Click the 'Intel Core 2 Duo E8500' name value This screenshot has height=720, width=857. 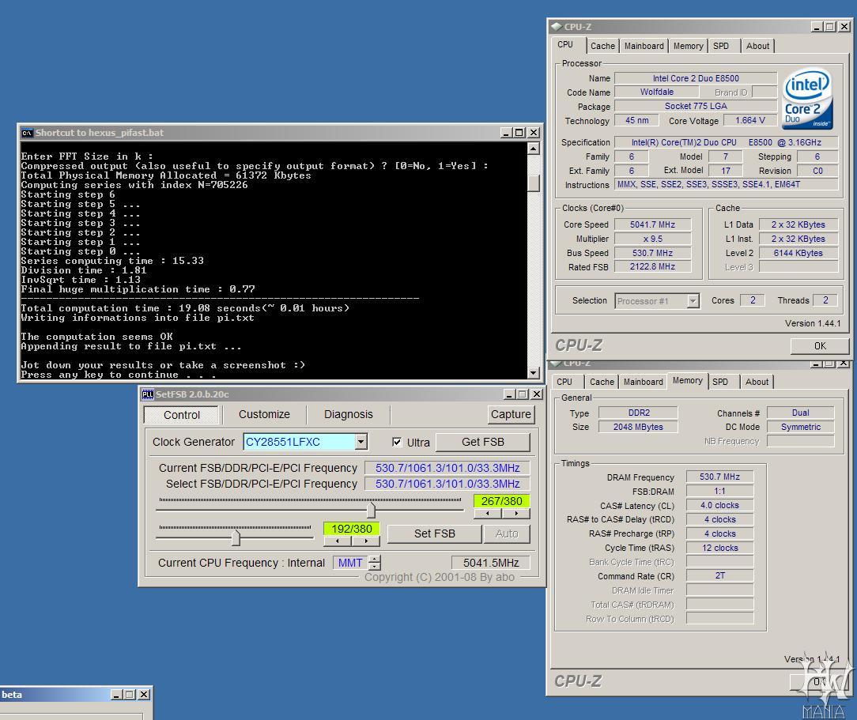click(696, 78)
